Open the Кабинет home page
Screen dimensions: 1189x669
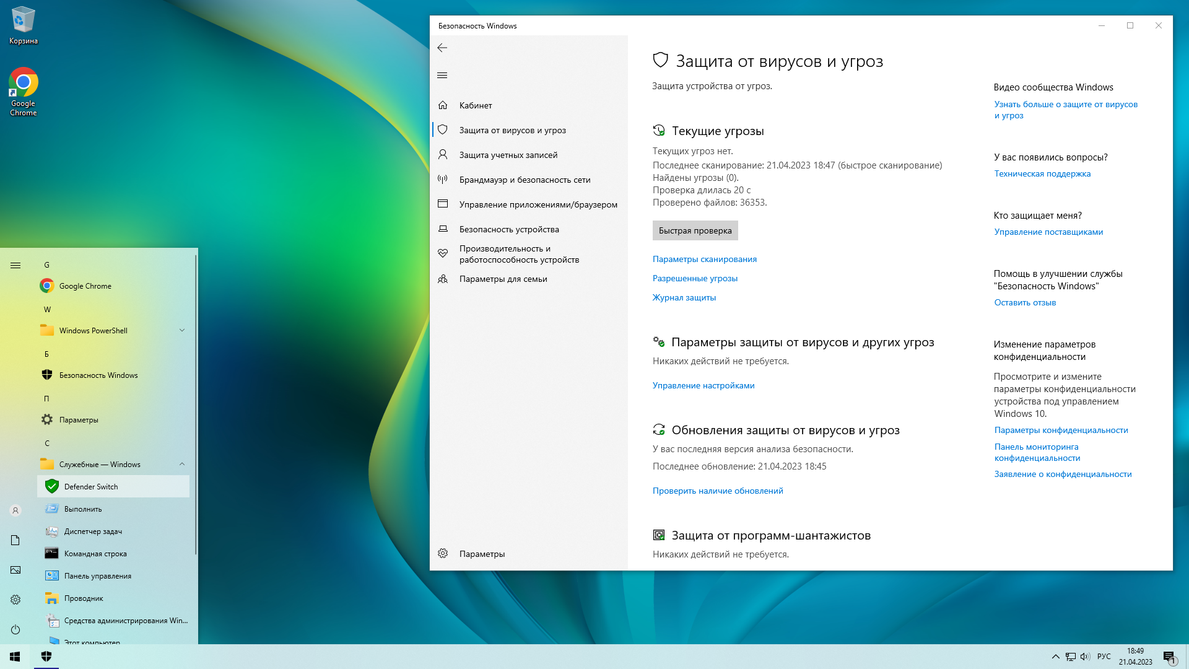529,105
